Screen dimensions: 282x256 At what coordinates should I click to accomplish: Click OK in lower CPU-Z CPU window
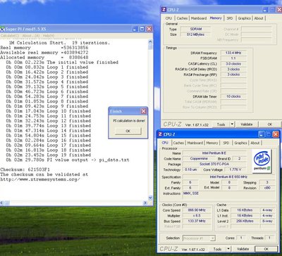click(x=266, y=249)
